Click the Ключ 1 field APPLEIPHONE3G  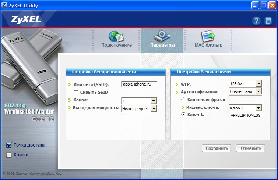(245, 115)
